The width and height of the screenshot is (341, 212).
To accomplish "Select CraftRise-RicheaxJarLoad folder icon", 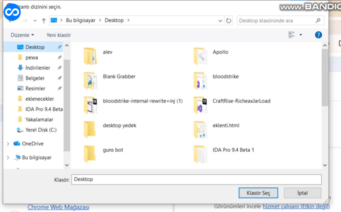I will coord(200,105).
